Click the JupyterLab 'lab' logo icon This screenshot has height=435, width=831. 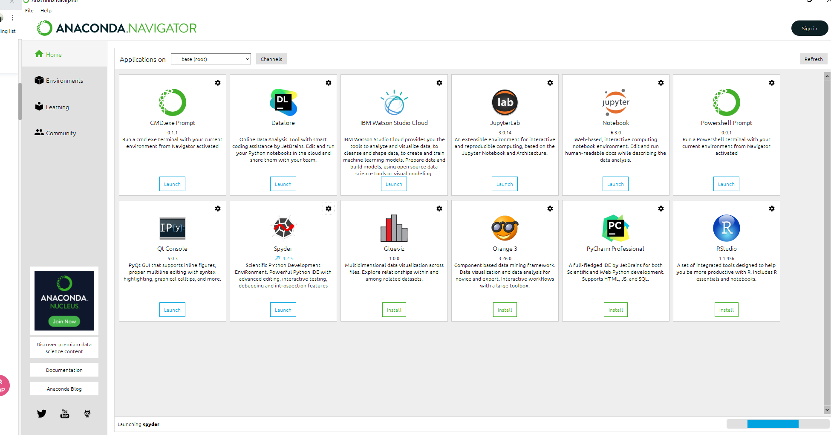[505, 102]
